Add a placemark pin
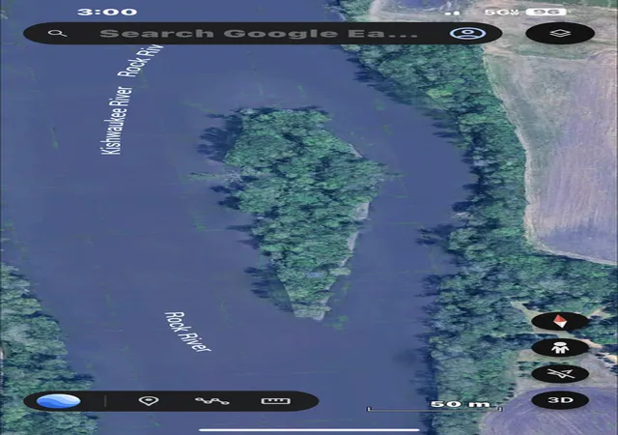618x435 pixels. (149, 401)
